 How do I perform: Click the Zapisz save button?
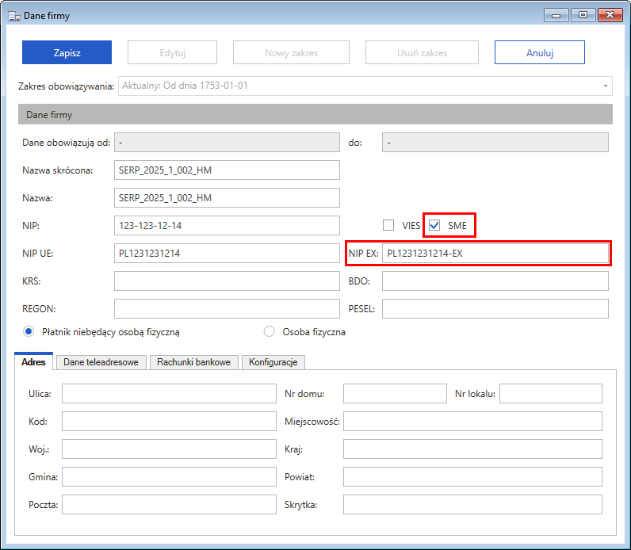coord(67,52)
